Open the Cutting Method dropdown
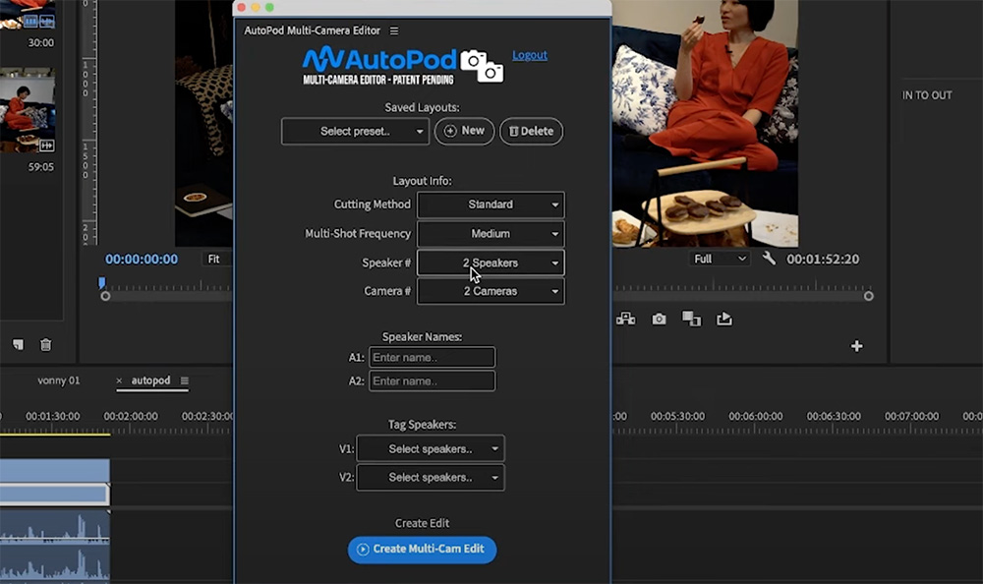The image size is (983, 584). click(491, 204)
